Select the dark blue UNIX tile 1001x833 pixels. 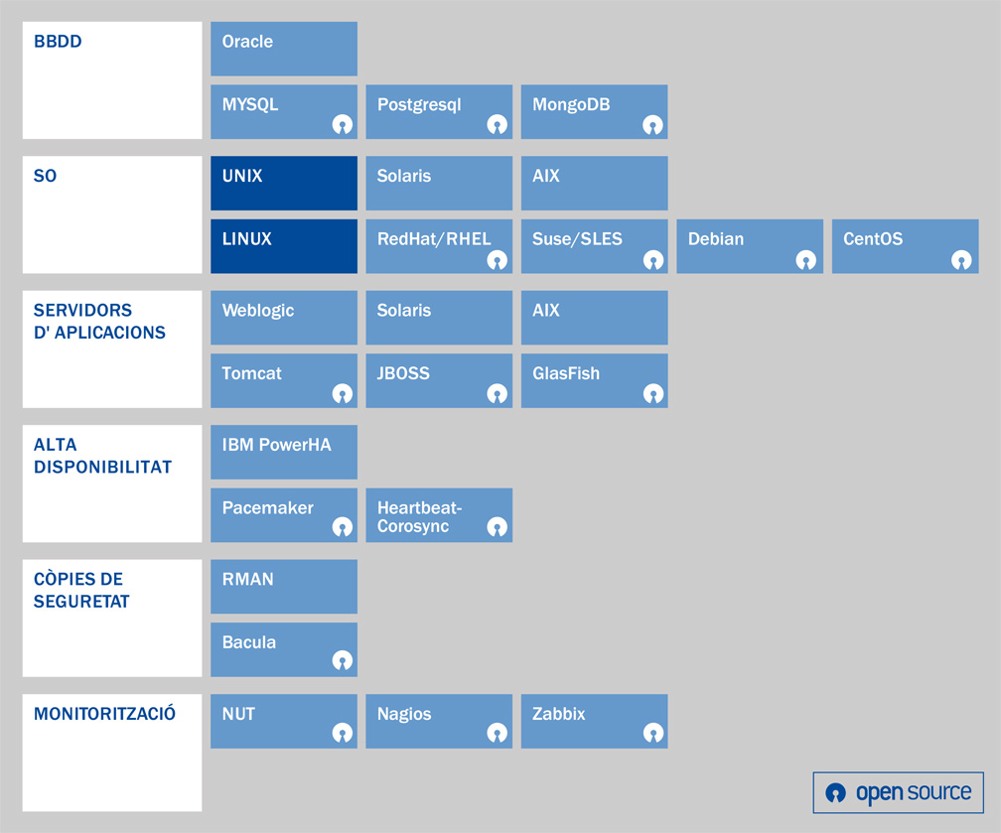[x=284, y=183]
